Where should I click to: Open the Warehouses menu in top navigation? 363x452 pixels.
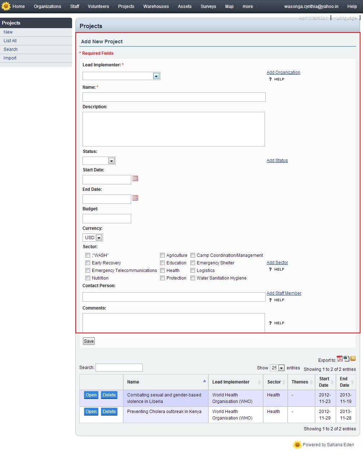[x=156, y=6]
